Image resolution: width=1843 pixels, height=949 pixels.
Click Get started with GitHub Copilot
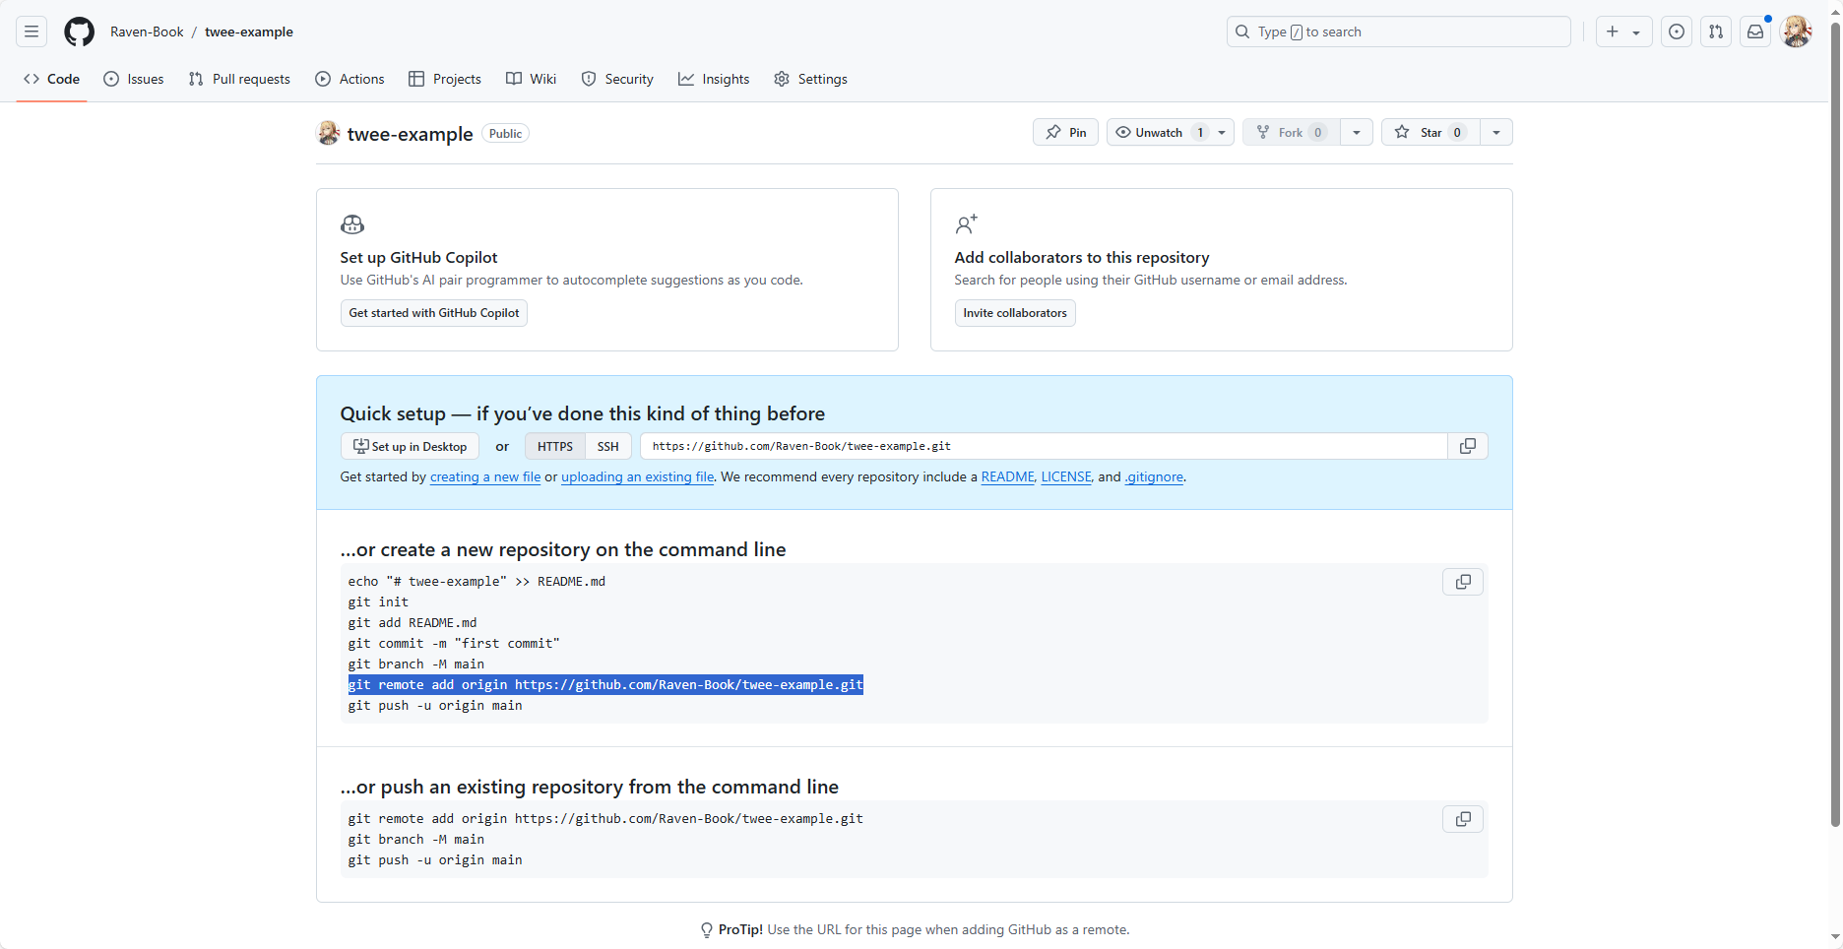click(x=434, y=313)
